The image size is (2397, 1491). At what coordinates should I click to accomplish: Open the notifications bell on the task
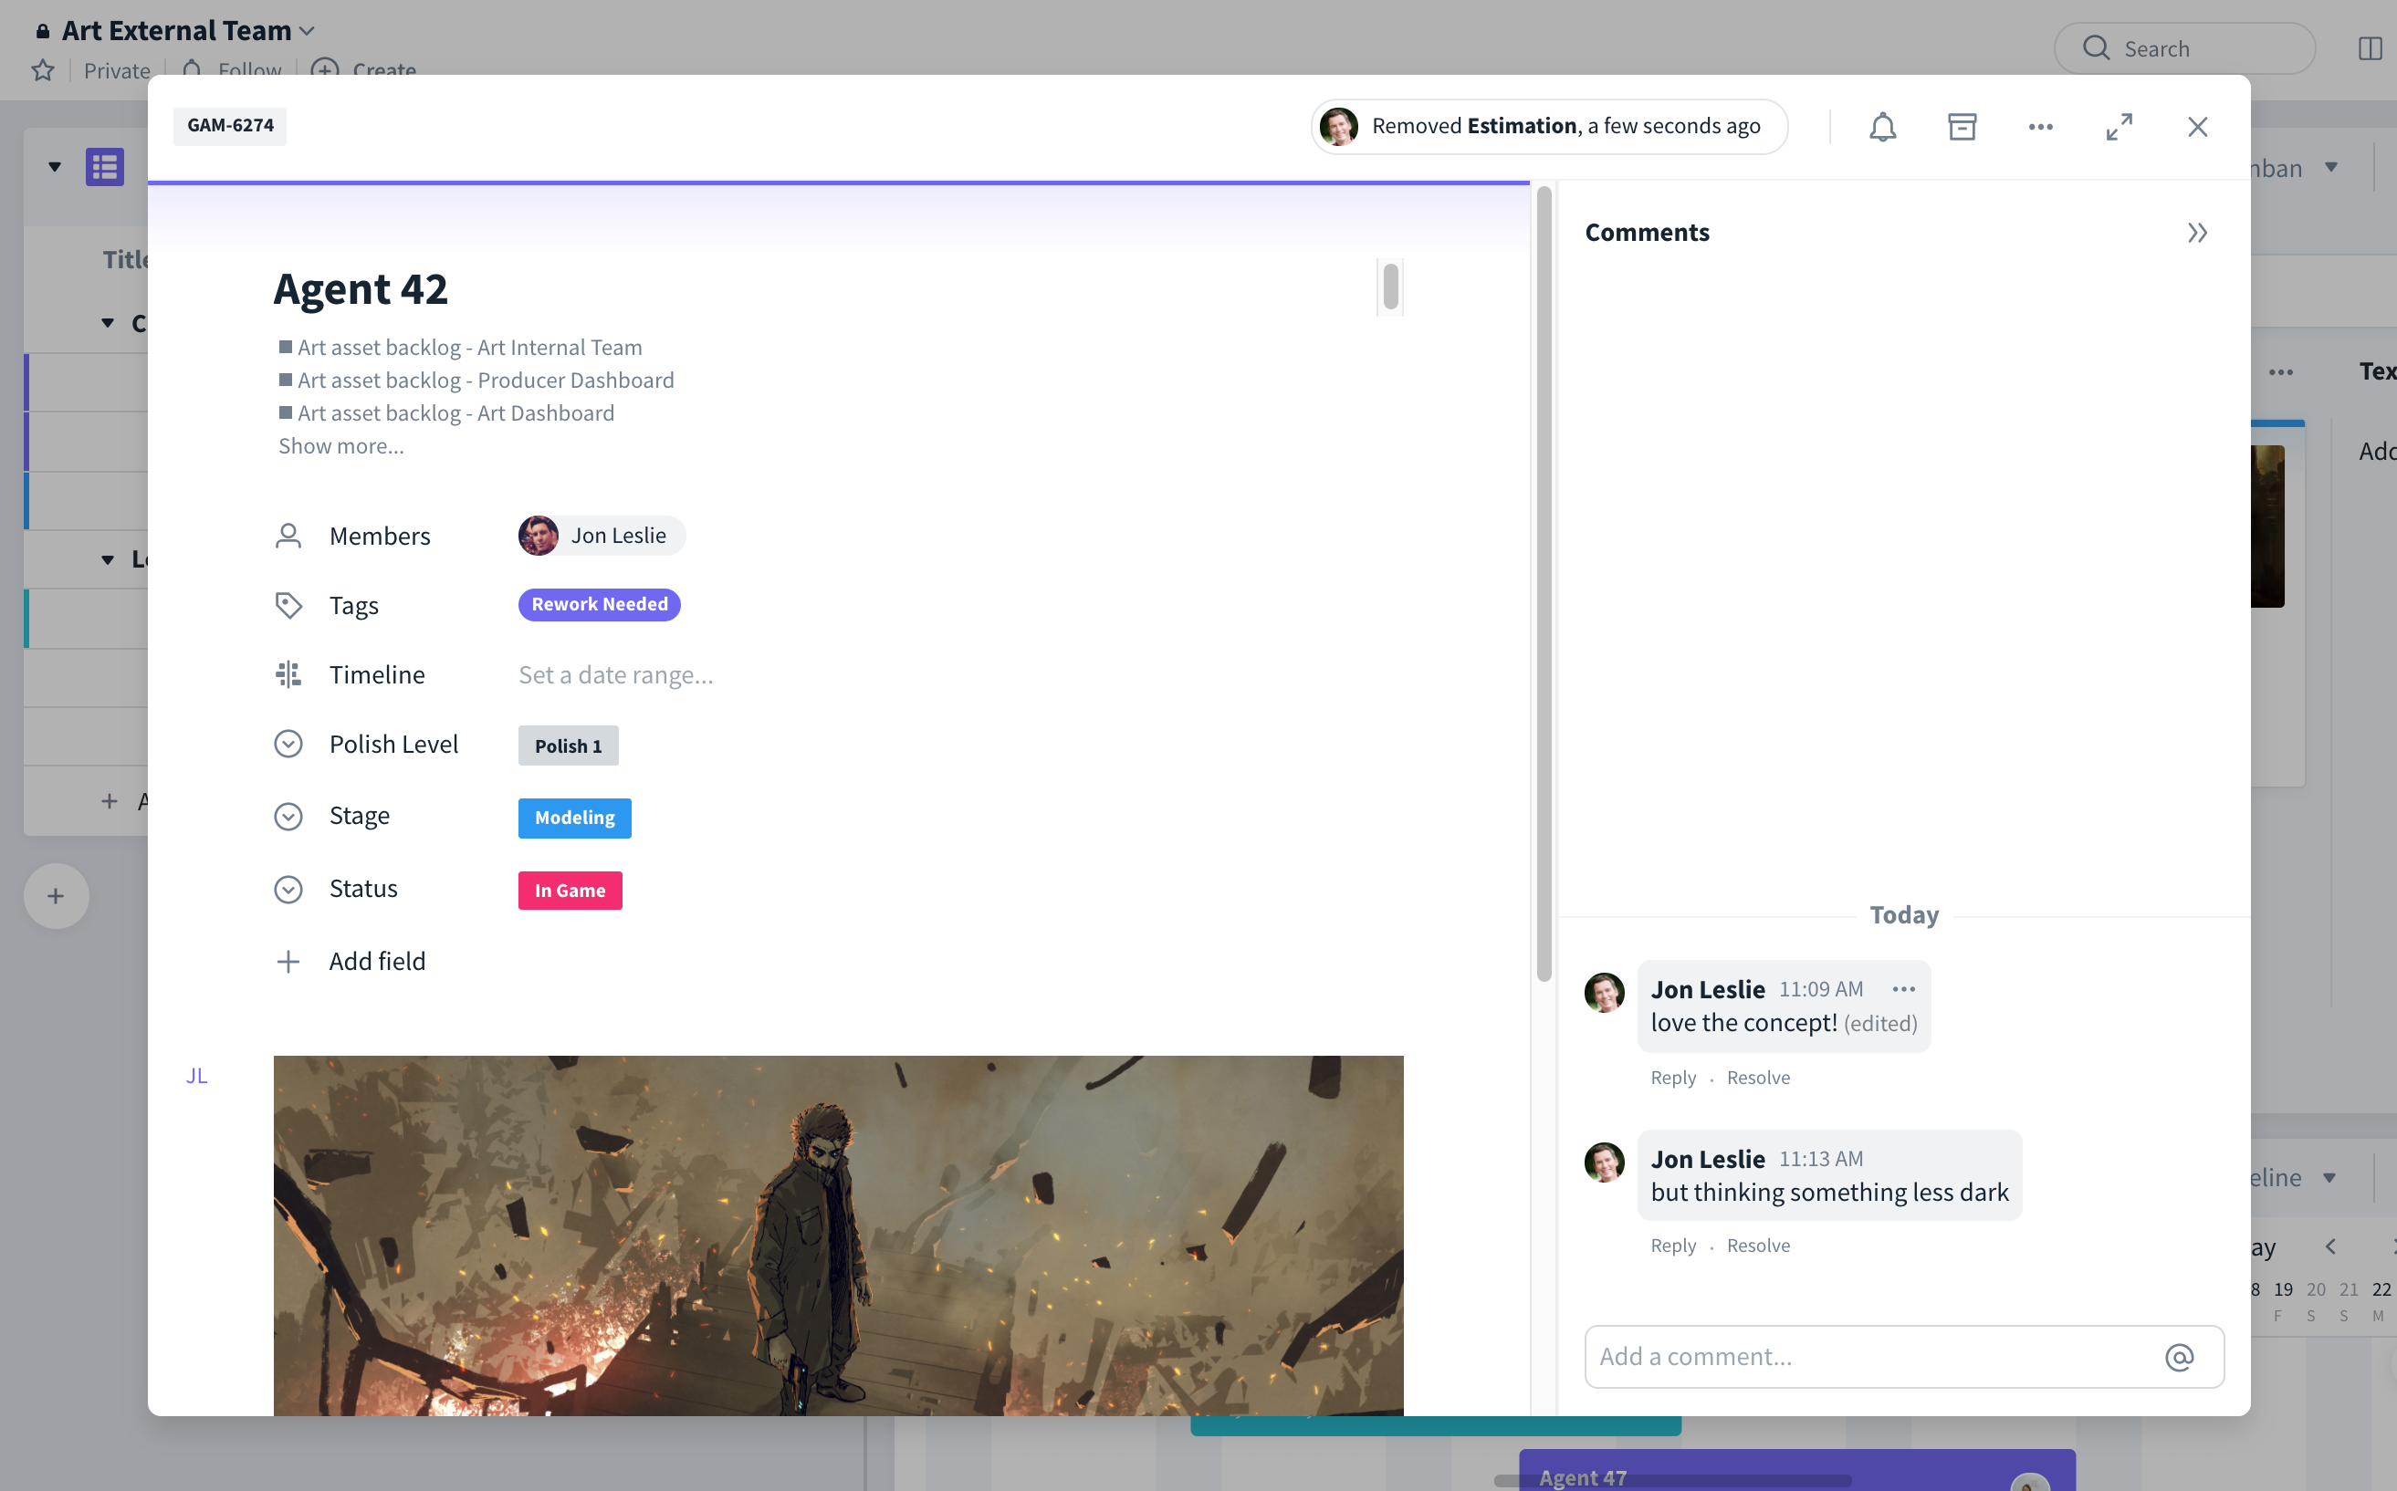pyautogui.click(x=1882, y=126)
